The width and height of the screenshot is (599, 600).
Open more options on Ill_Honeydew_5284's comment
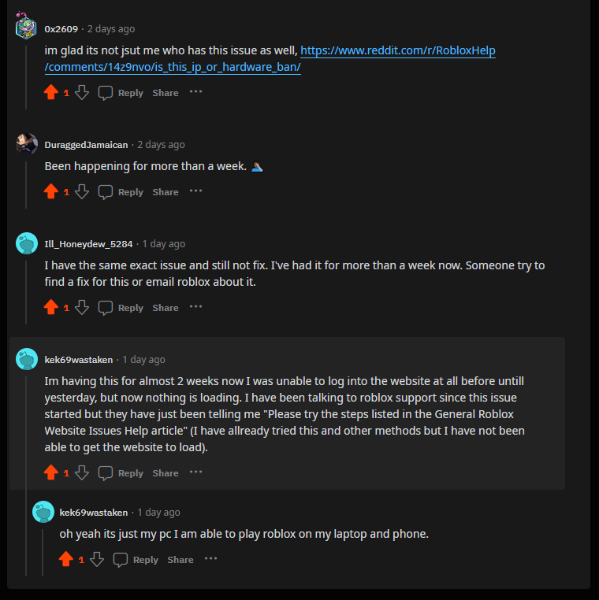click(195, 307)
